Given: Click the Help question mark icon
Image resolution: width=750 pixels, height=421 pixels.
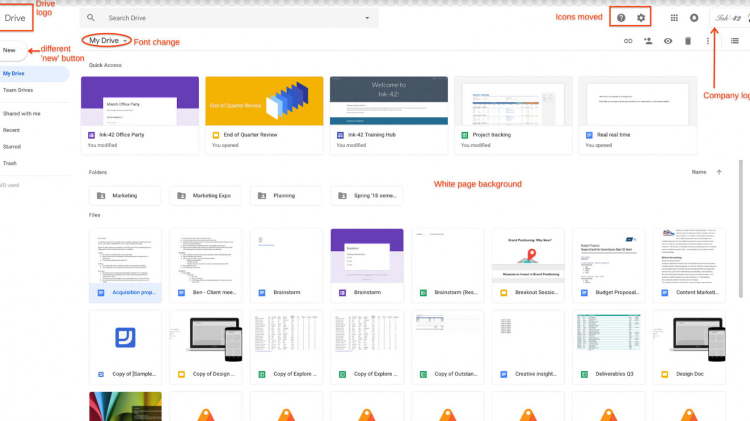Looking at the screenshot, I should click(621, 18).
